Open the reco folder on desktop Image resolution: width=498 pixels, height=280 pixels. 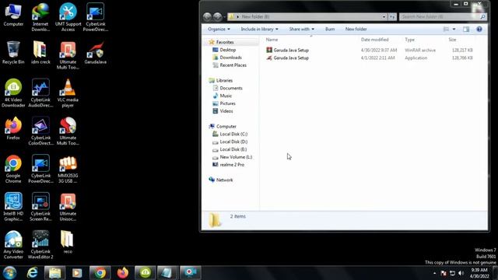click(68, 242)
